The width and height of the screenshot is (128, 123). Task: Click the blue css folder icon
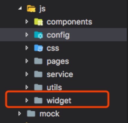(x=39, y=48)
